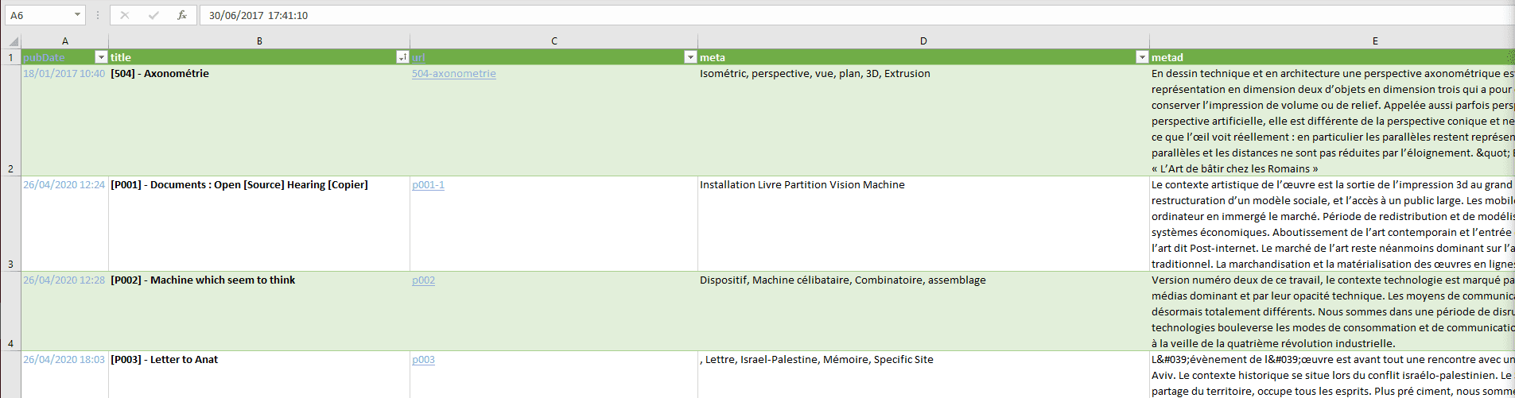Select the Axonométrie title cell

tap(259, 121)
